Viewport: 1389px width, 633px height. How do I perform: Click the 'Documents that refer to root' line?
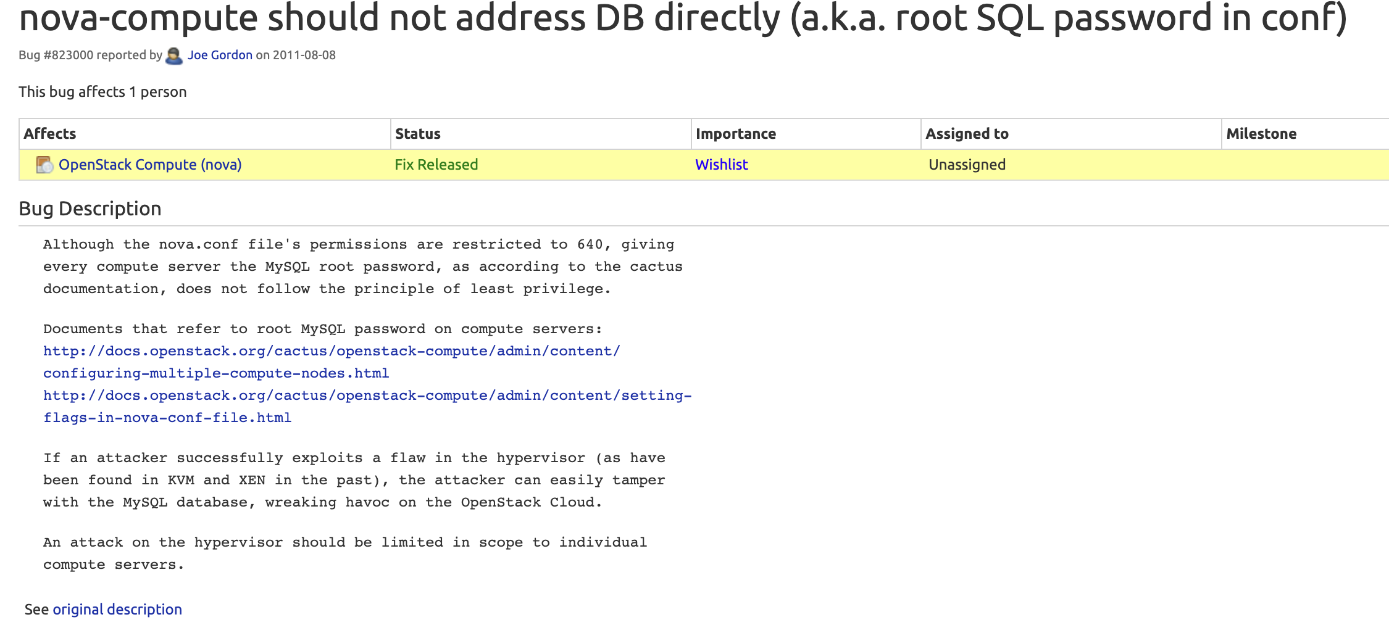click(x=323, y=329)
